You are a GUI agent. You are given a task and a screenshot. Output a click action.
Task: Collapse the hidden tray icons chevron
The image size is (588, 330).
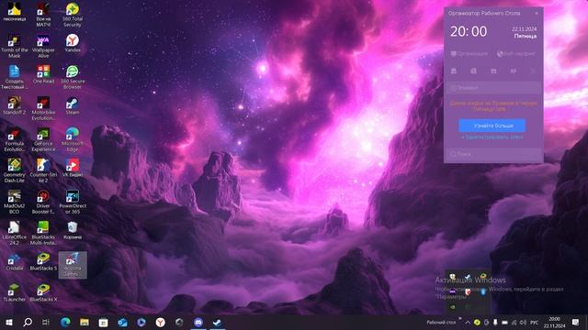tap(468, 322)
